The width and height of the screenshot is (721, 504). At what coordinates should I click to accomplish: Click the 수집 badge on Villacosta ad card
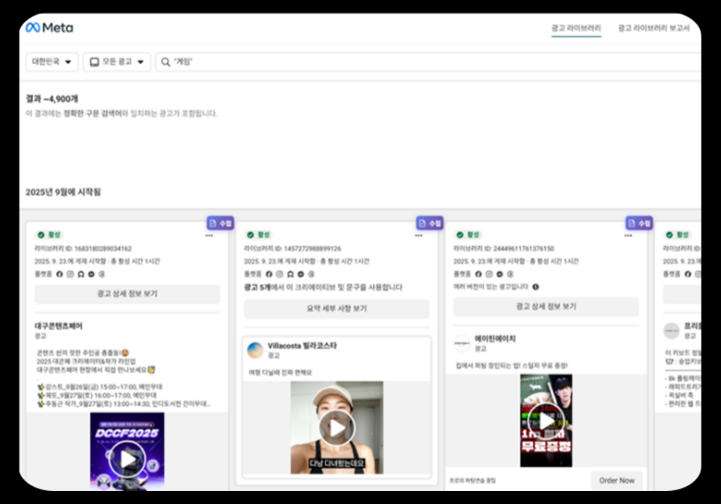[x=430, y=223]
